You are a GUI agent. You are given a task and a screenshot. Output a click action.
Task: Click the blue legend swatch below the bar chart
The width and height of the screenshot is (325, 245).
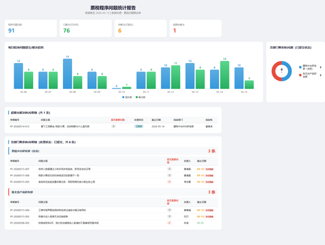pyautogui.click(x=123, y=97)
